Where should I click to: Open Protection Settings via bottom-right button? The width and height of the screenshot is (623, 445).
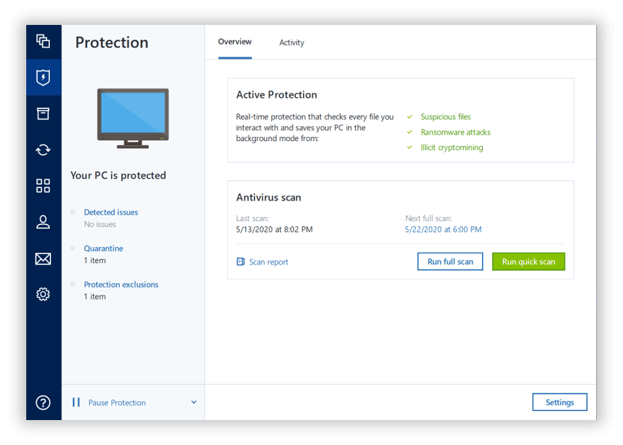point(559,402)
